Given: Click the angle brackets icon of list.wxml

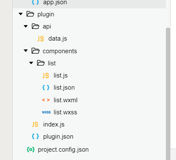Looking at the screenshot, I should click(46, 100).
